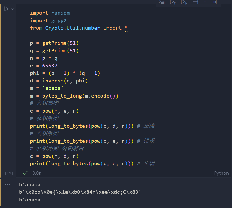The width and height of the screenshot is (232, 208).
Task: Click the first b'ababa' output line
Action: pos(31,184)
